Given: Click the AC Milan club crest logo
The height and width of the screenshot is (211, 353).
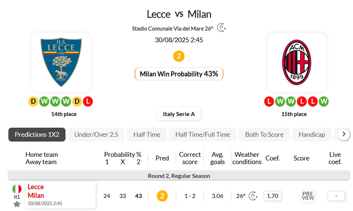Looking at the screenshot, I should (297, 62).
